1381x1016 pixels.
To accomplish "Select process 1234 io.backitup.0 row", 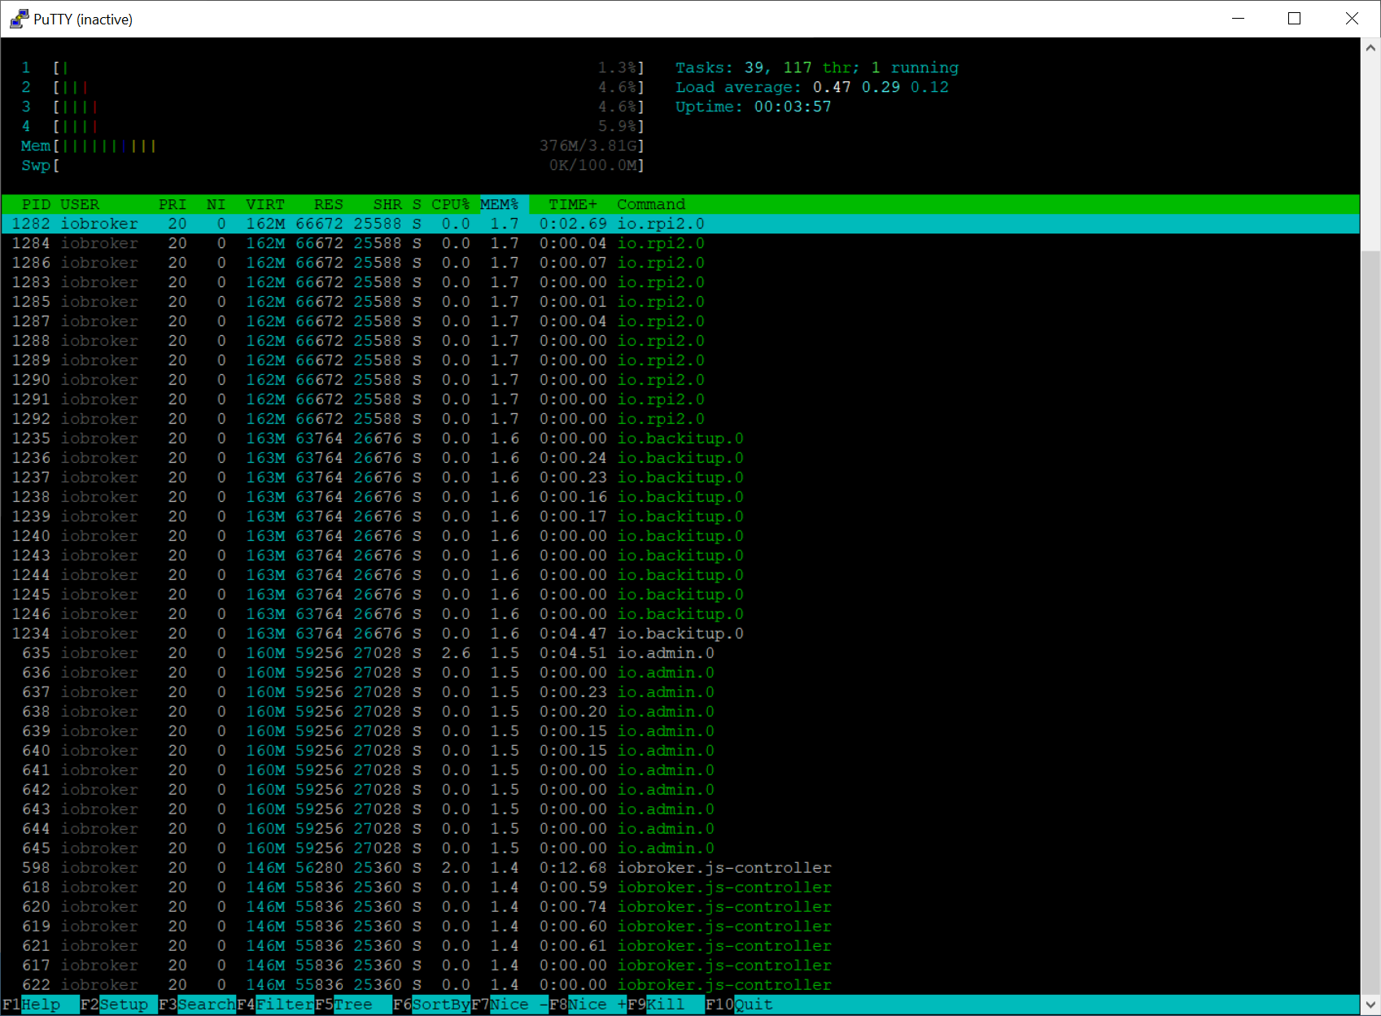I will point(680,634).
